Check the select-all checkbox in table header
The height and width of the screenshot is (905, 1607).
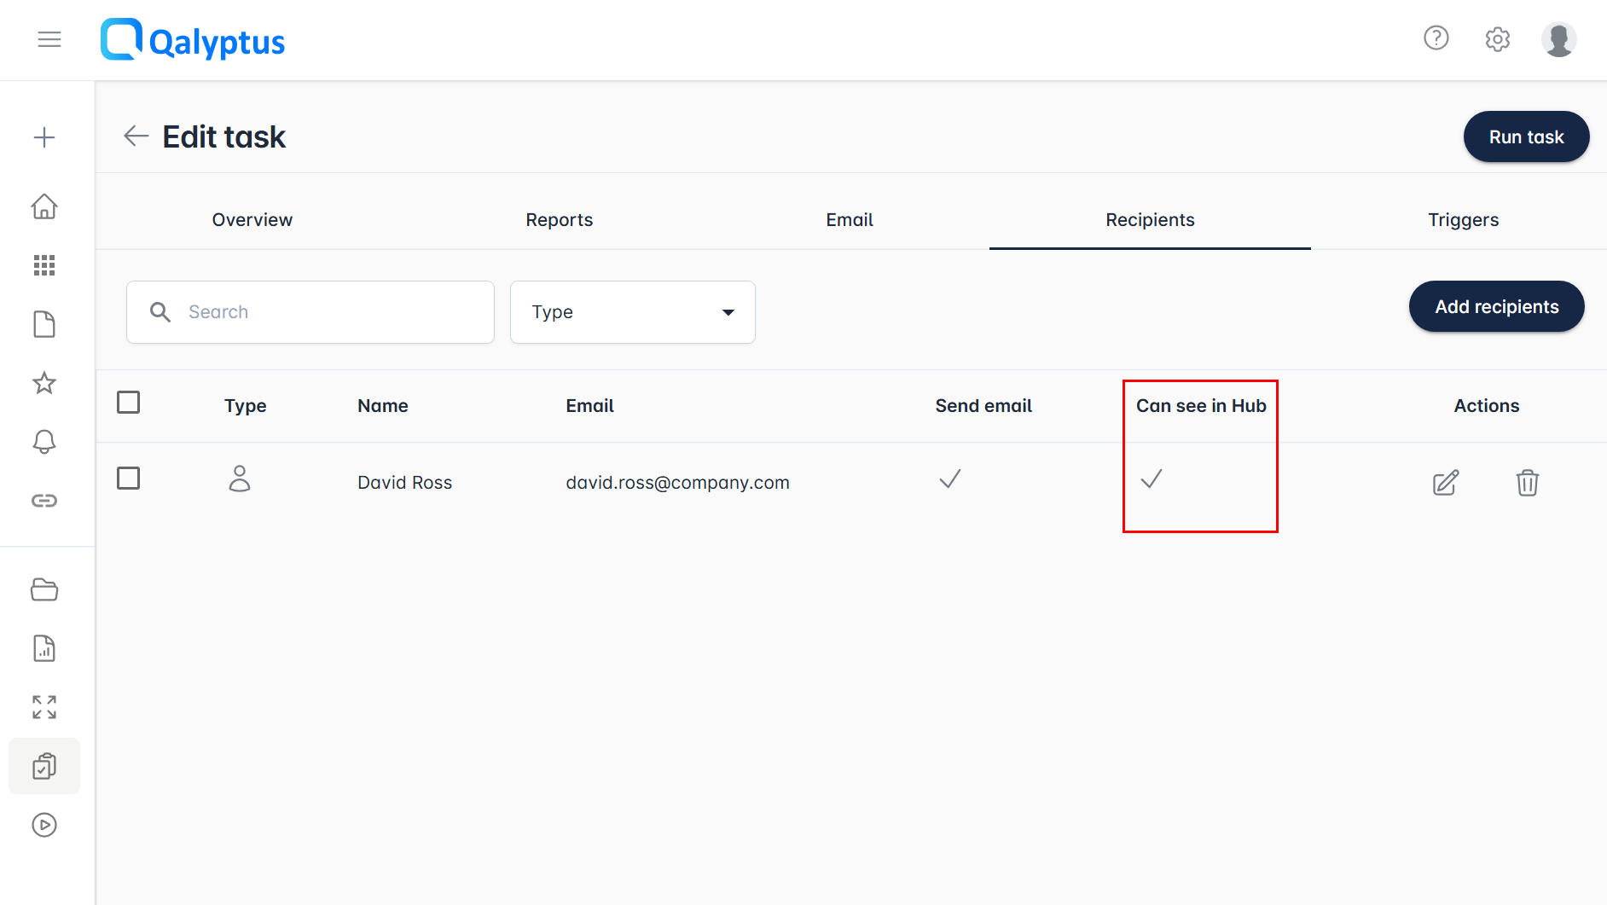coord(128,403)
